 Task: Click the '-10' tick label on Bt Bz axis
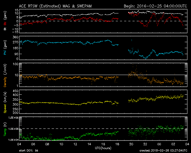click(x=15, y=29)
